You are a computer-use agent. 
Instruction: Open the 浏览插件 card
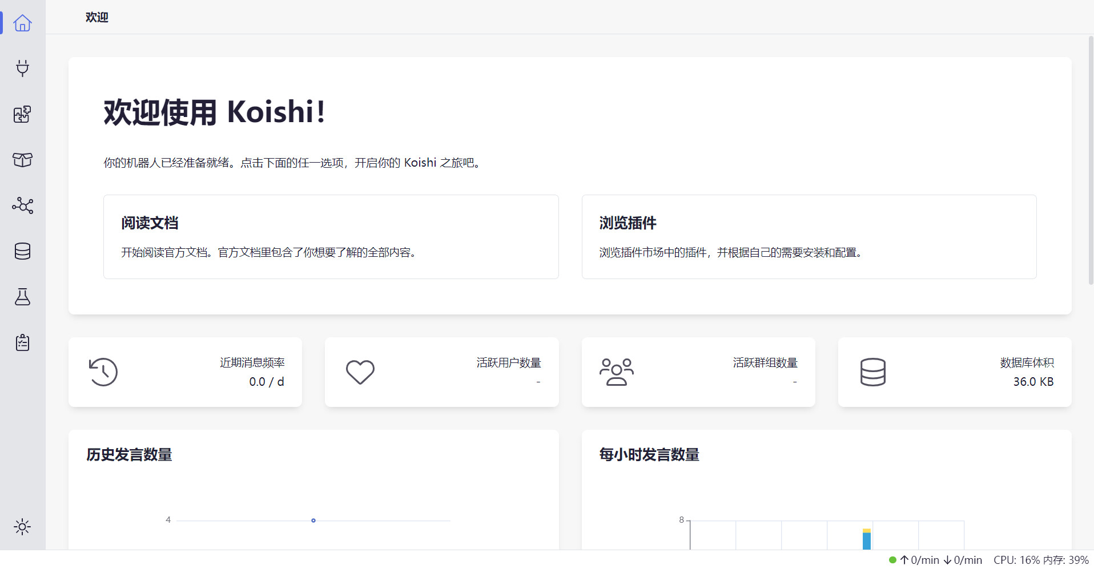click(x=809, y=237)
